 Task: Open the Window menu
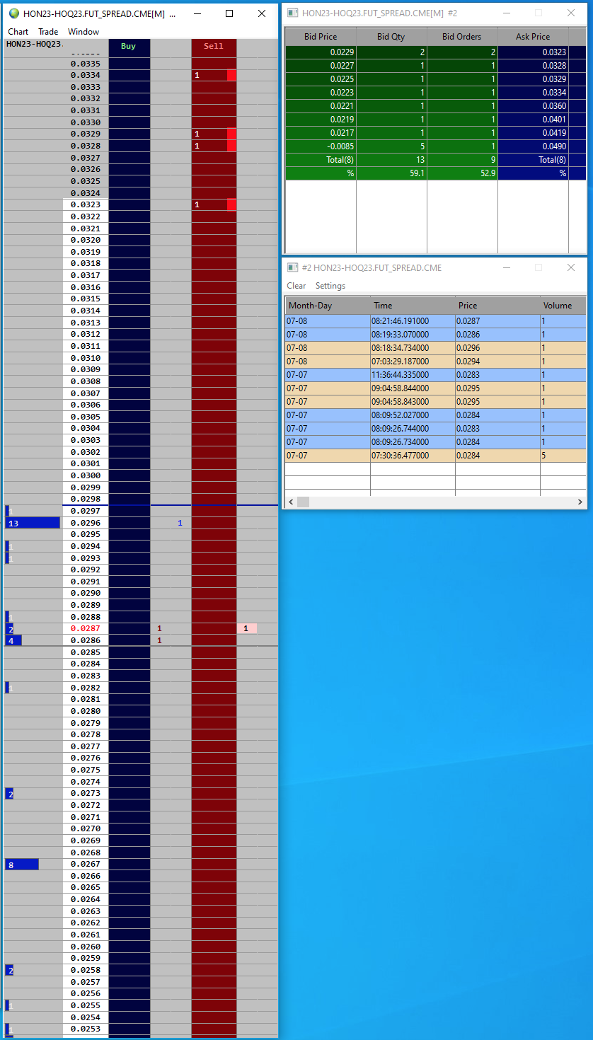[84, 32]
